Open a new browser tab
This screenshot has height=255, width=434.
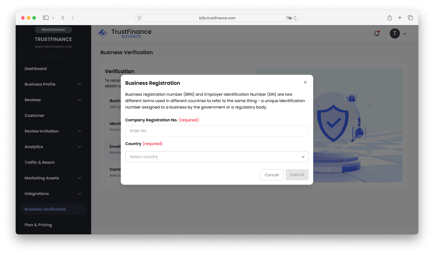(400, 18)
